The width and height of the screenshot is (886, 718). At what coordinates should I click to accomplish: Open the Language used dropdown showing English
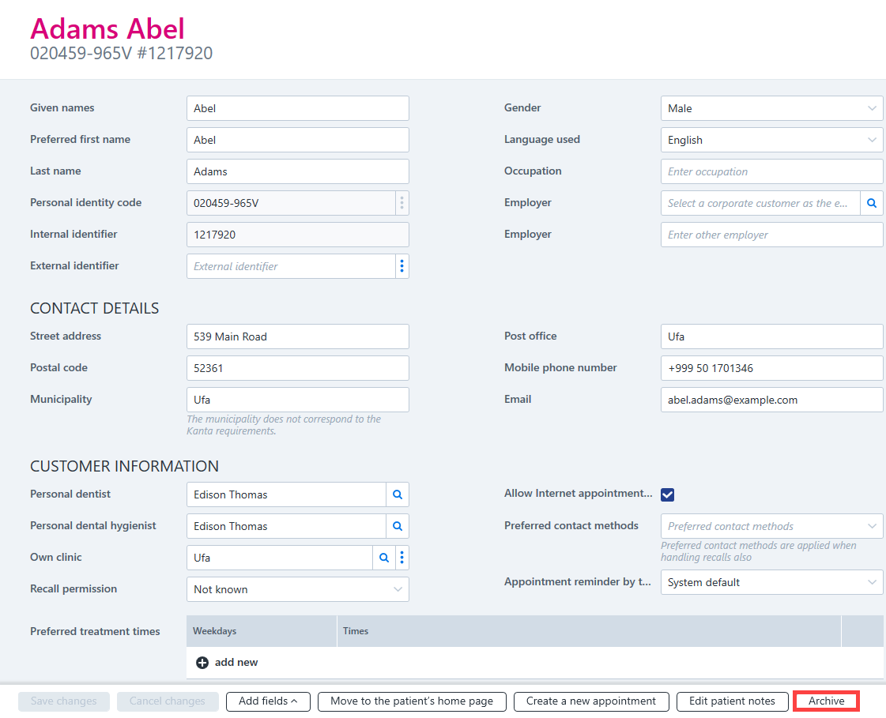point(771,140)
